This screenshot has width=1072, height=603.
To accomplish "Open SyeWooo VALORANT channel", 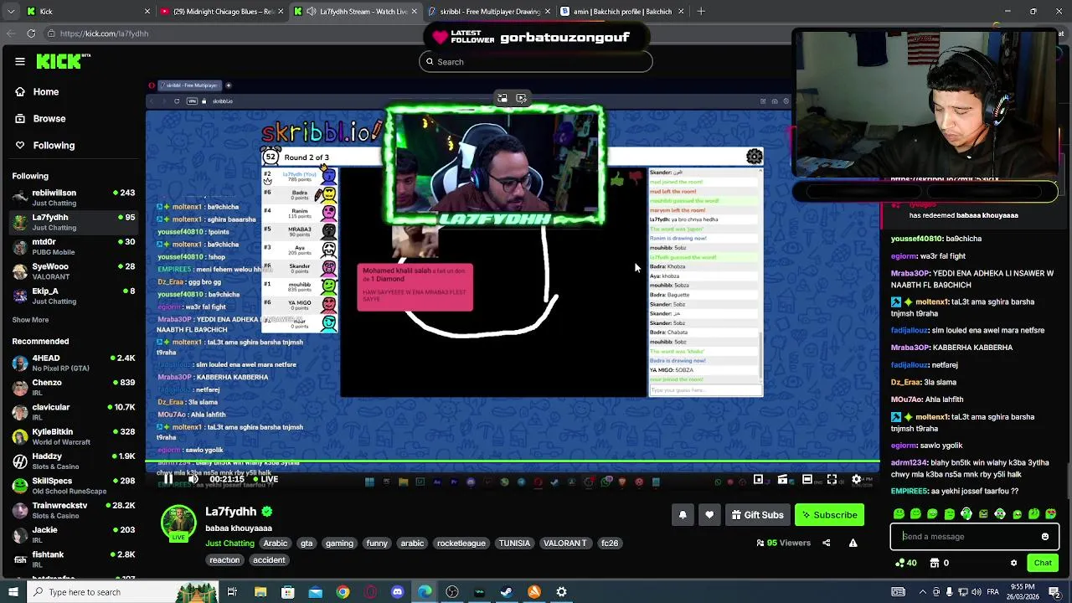I will pos(73,271).
